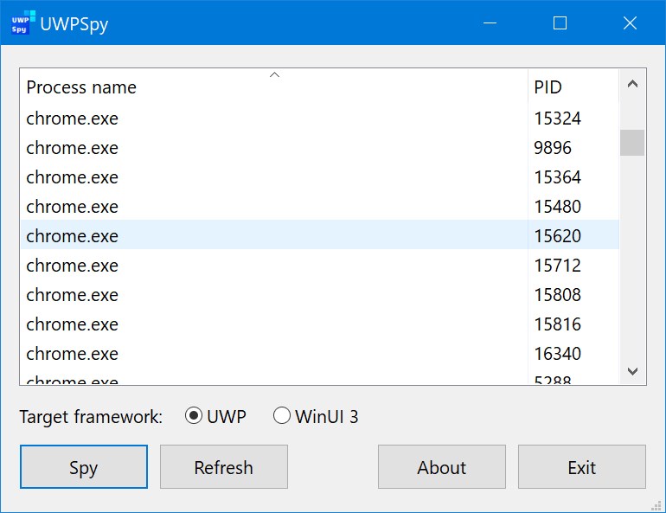Select chrome.exe row with PID 15364

coord(320,177)
